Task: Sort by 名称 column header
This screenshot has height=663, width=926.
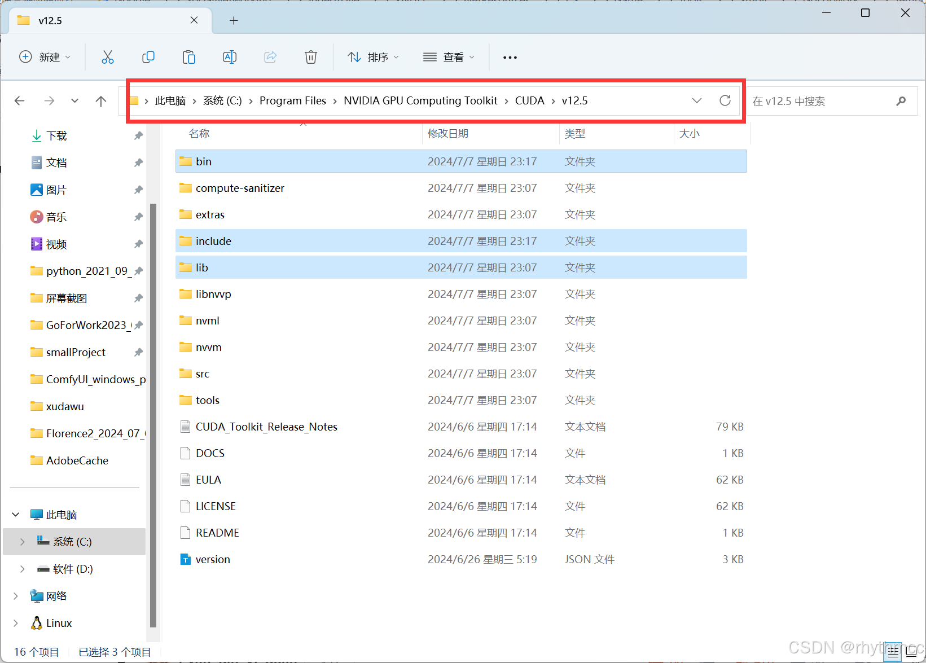Action: pyautogui.click(x=199, y=134)
